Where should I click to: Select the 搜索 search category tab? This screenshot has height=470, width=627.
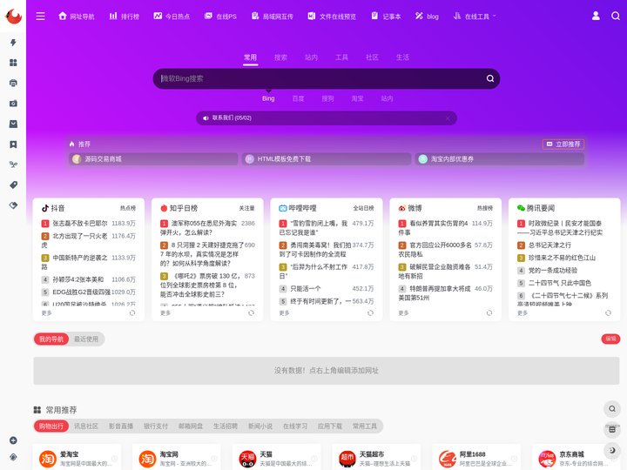pos(280,57)
